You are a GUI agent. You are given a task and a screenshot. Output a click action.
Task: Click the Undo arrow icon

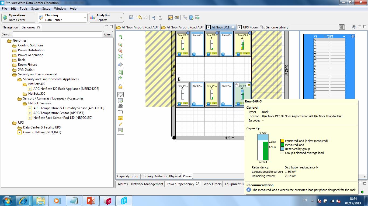coord(140,17)
